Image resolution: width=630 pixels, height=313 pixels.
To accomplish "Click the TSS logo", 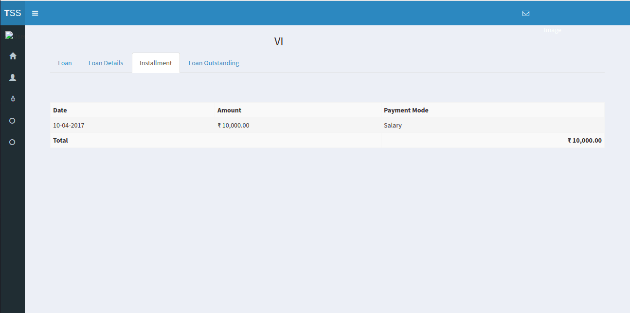I will 13,13.
